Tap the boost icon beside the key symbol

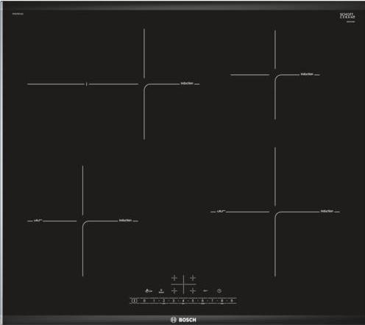161,291
